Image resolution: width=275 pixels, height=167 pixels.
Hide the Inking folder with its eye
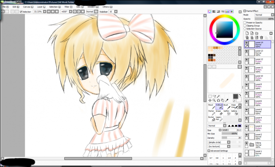click(x=247, y=143)
